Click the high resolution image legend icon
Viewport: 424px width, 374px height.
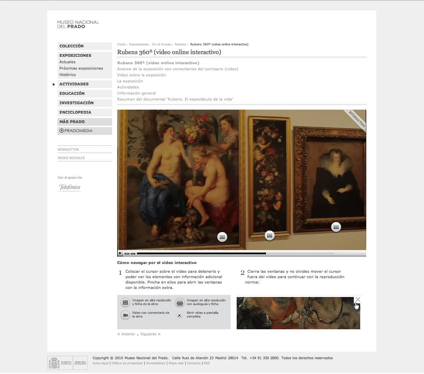click(x=125, y=302)
